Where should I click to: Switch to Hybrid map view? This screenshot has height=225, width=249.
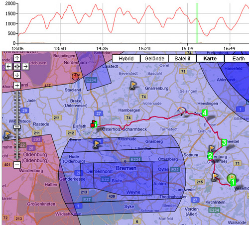126,58
